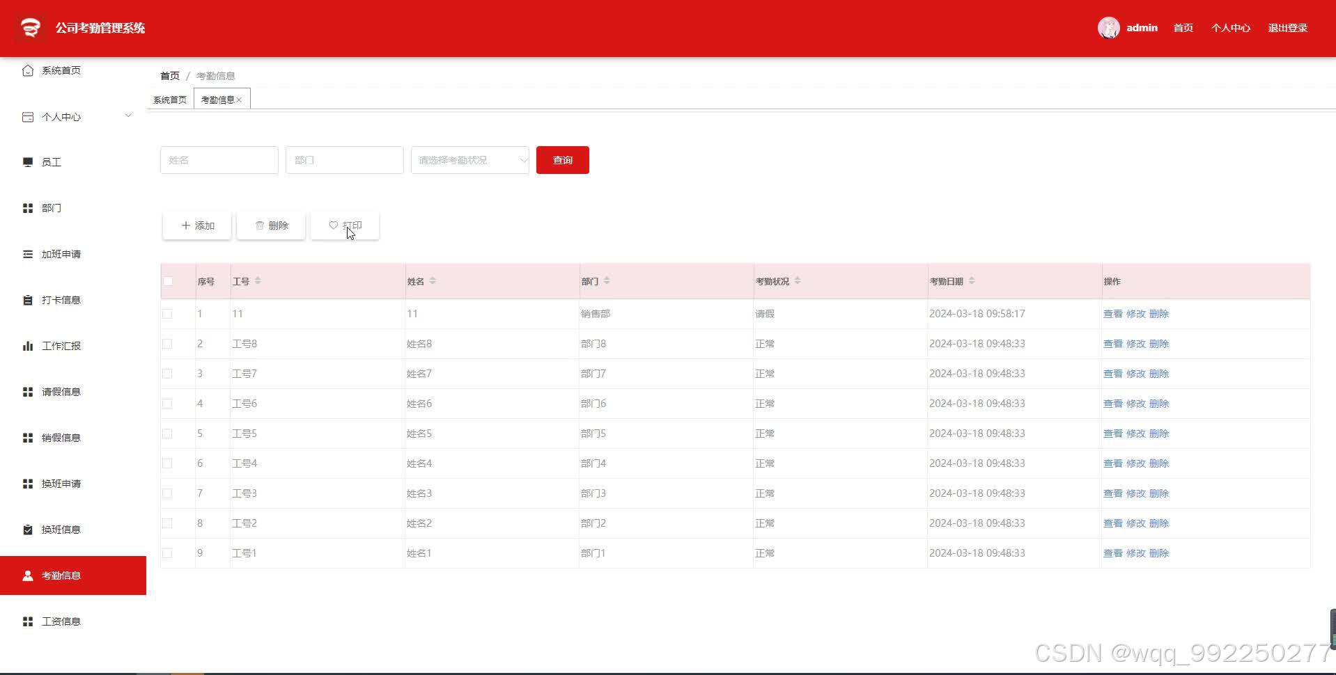Click the 销假信息 grid icon in sidebar
The height and width of the screenshot is (675, 1336).
[28, 438]
